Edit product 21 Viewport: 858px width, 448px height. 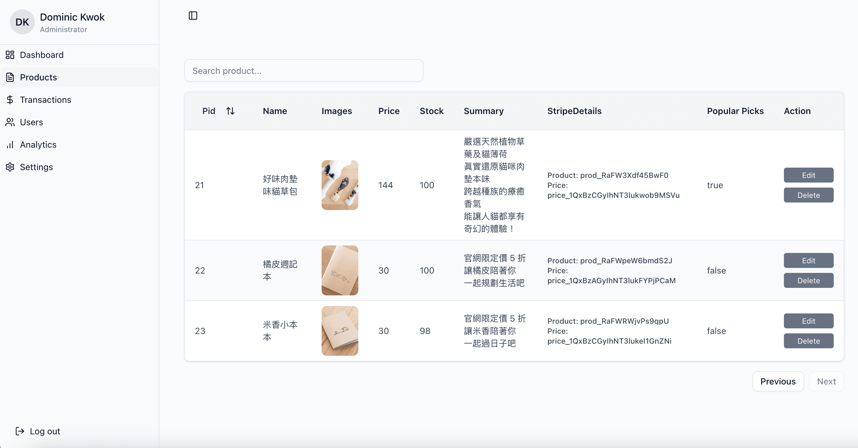(808, 175)
